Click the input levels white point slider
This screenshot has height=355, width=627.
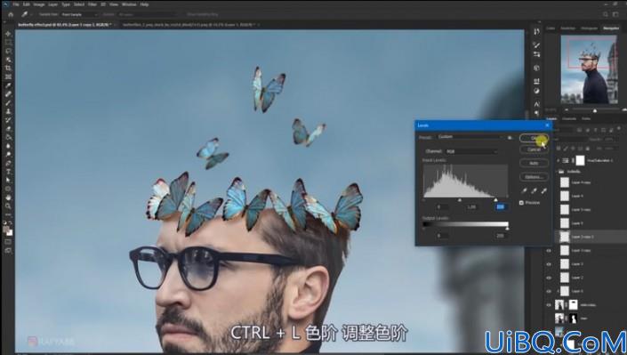(496, 199)
